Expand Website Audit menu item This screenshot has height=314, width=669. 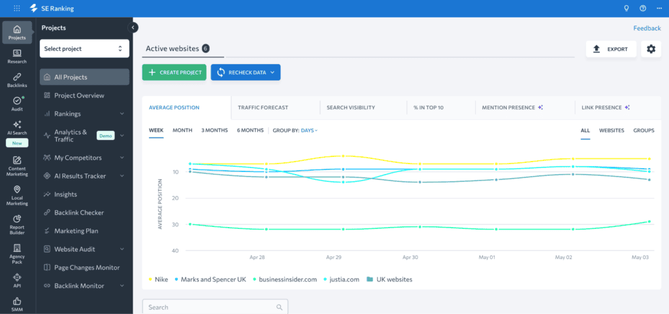click(x=122, y=249)
